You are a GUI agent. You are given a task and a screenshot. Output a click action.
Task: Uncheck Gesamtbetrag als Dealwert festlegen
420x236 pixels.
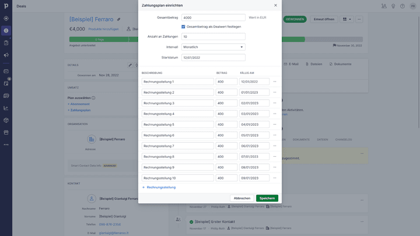point(183,27)
